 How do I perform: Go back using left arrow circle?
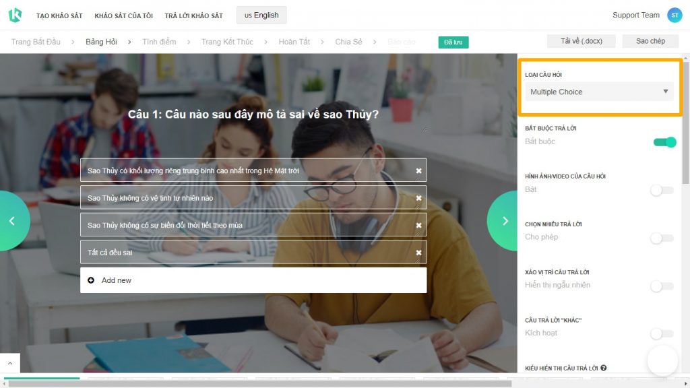click(11, 220)
